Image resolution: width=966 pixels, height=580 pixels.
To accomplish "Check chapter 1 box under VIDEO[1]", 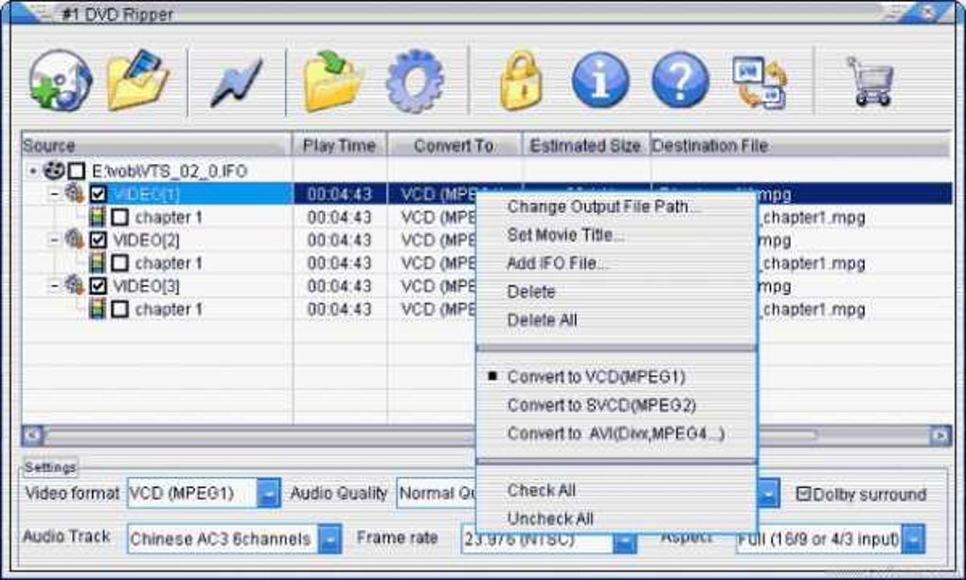I will (119, 217).
